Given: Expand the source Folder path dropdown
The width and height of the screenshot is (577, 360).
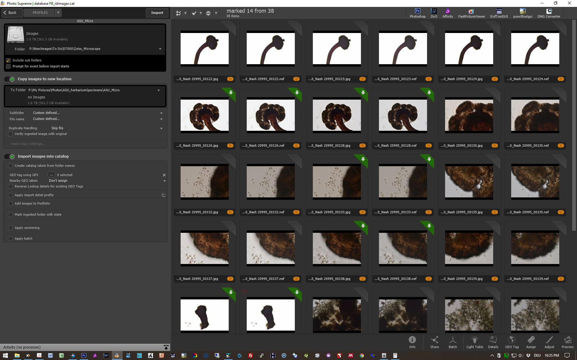Looking at the screenshot, I should tap(160, 49).
